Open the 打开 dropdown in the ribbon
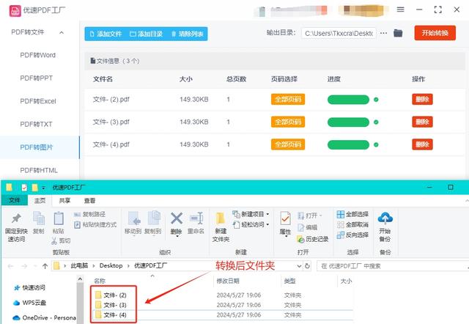 pos(310,216)
